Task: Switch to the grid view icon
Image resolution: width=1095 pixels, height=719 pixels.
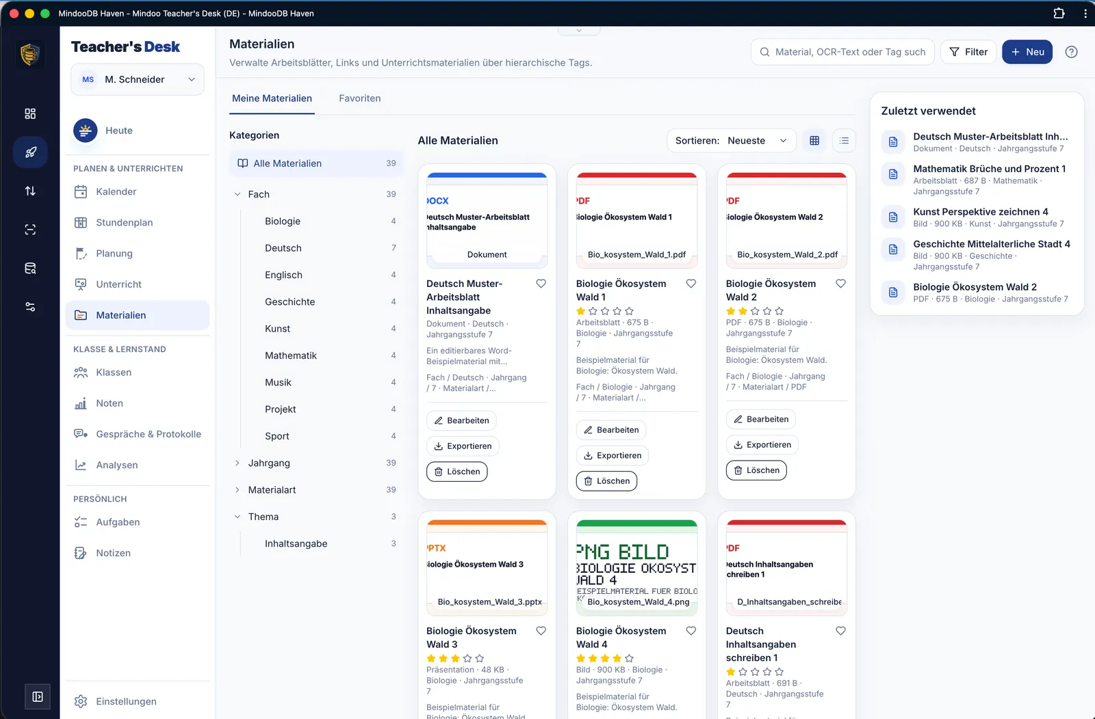Action: click(x=814, y=141)
